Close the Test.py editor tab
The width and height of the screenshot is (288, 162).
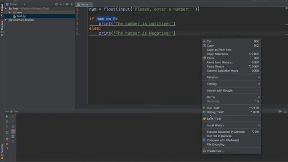pyautogui.click(x=90, y=4)
